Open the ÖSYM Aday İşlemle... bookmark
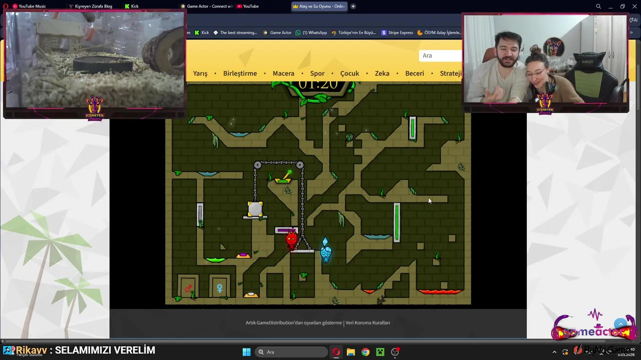 439,32
